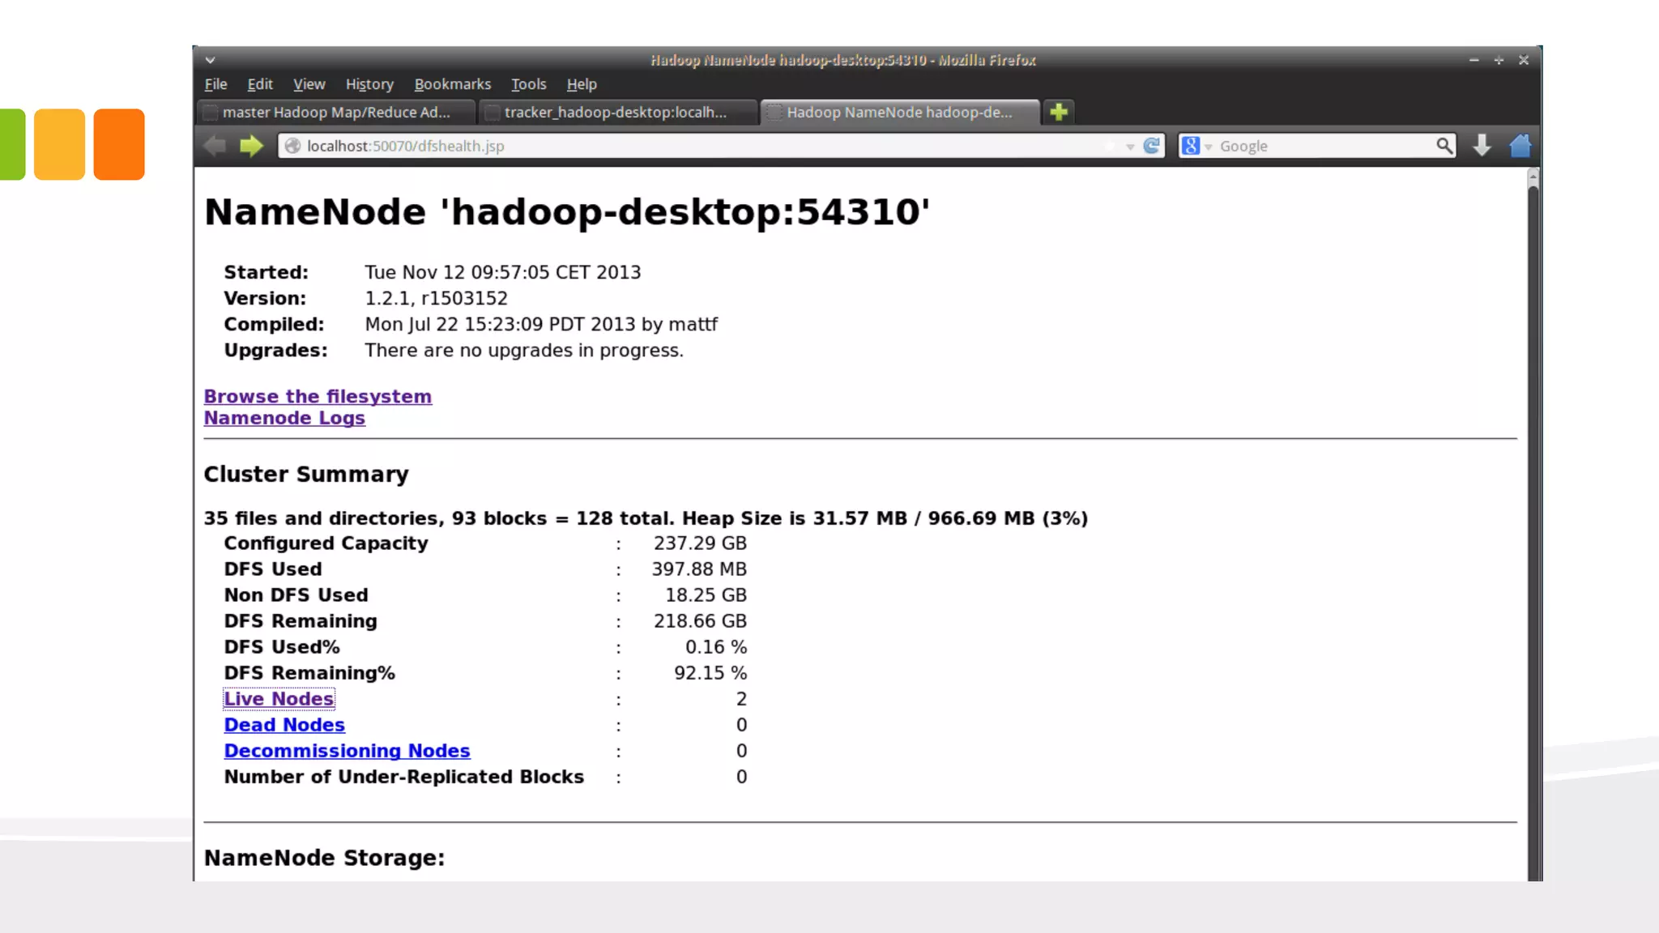Click the 35 files and directories summary line
Screen dimensions: 1659x933
click(x=646, y=518)
